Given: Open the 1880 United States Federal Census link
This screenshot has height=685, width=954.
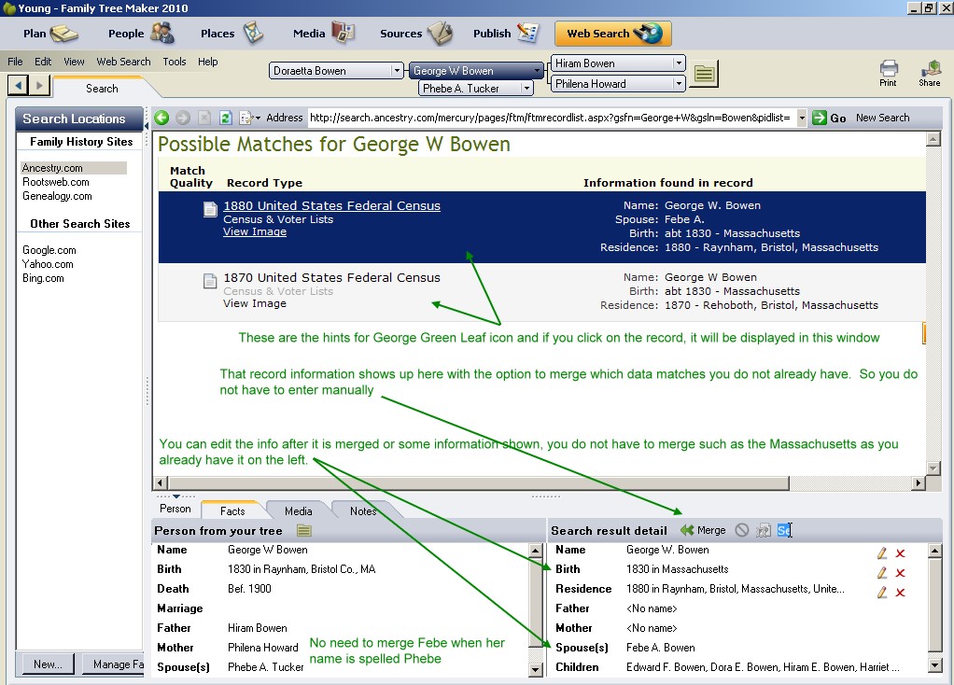Looking at the screenshot, I should point(331,205).
